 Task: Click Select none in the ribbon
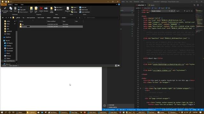[x=84, y=10]
